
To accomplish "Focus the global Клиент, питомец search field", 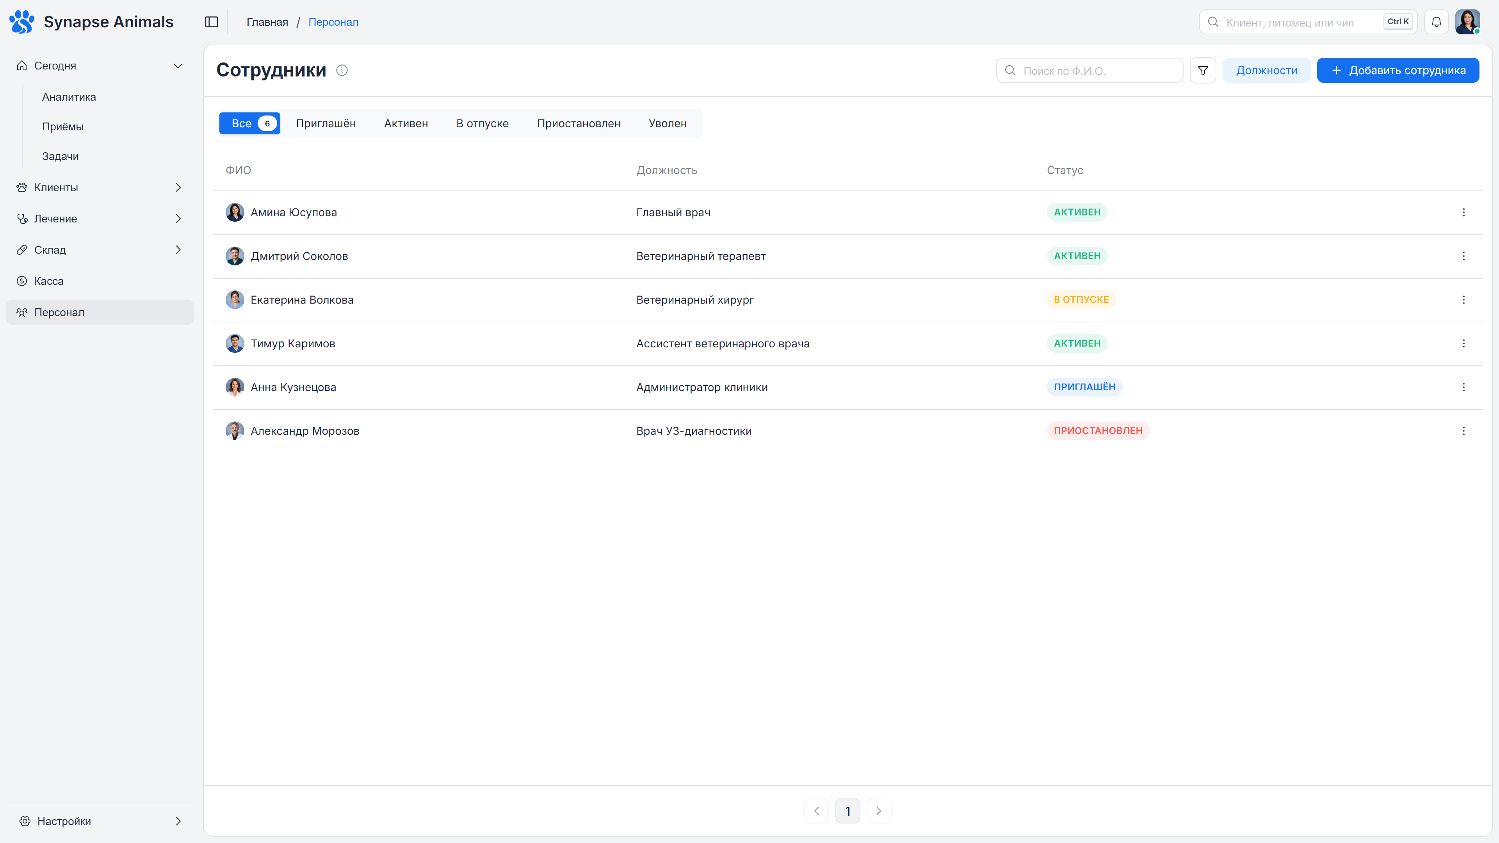I will coord(1308,22).
